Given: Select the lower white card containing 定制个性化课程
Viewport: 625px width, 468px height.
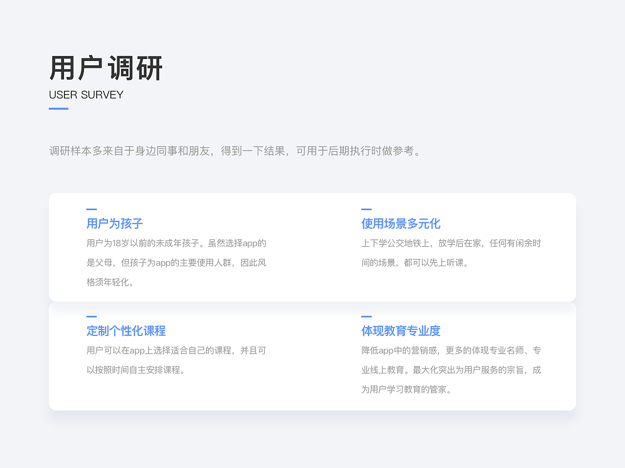Looking at the screenshot, I should click(x=312, y=356).
